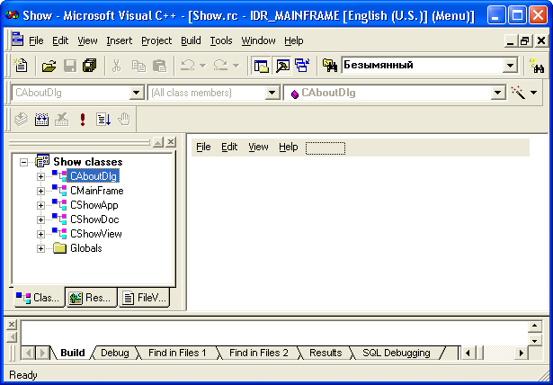Click the Edit item in the menu editor
The image size is (553, 385).
[229, 147]
